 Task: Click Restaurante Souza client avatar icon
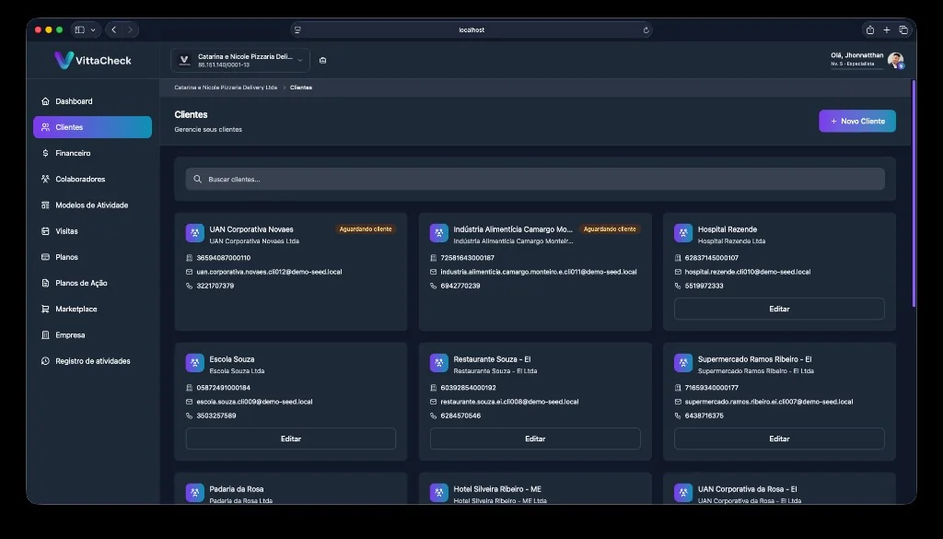(439, 363)
